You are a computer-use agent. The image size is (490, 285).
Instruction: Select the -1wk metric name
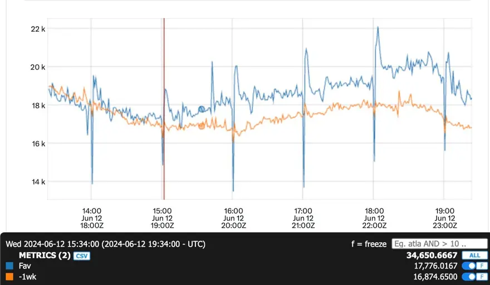[x=27, y=277]
